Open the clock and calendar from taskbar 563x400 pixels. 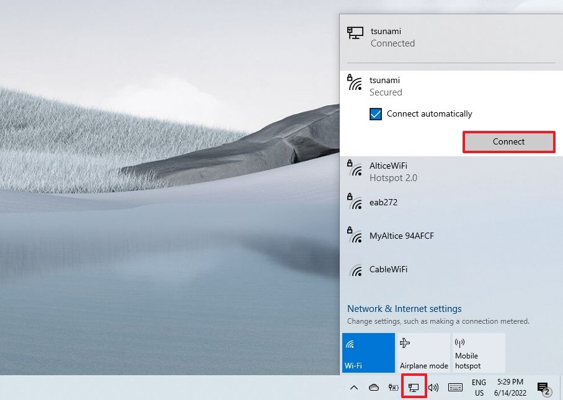[510, 387]
